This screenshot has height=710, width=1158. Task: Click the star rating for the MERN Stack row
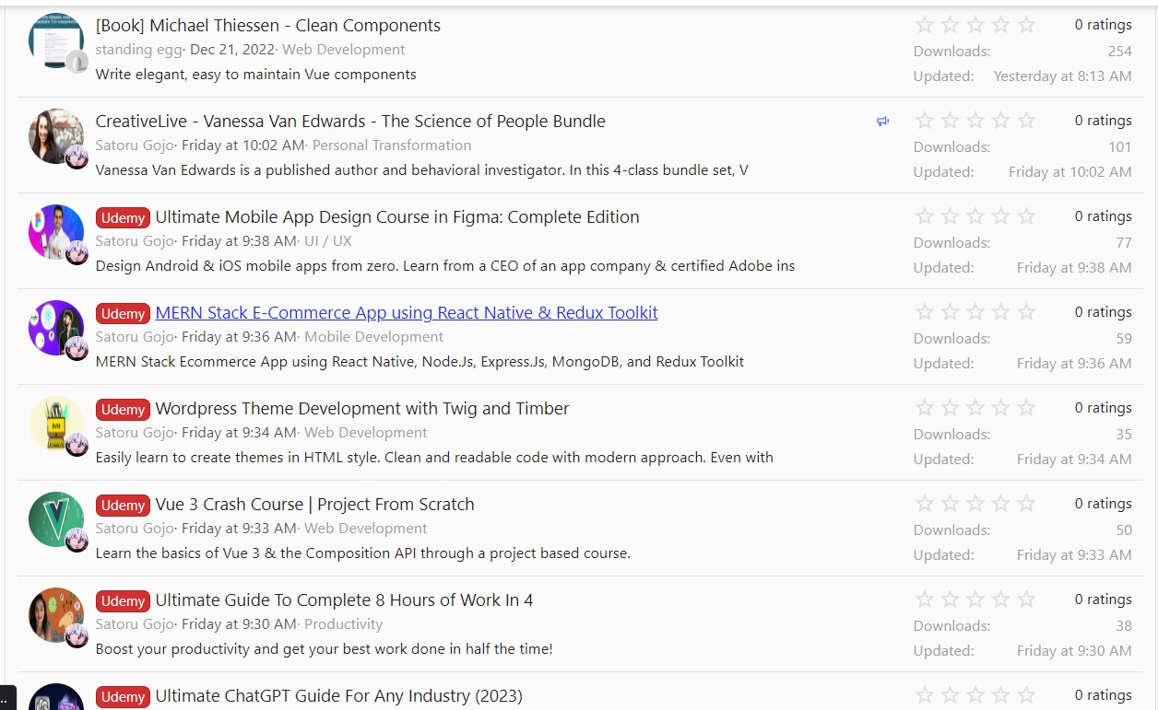pyautogui.click(x=975, y=312)
